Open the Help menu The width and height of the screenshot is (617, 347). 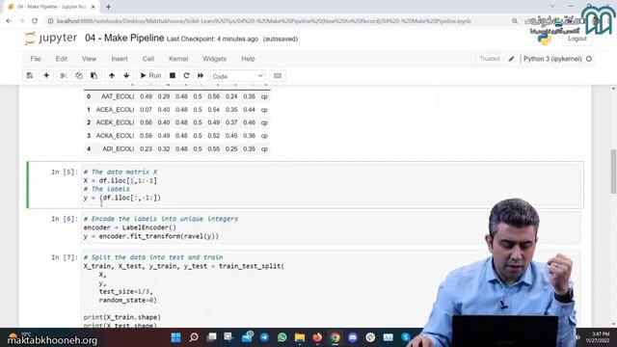tap(248, 59)
